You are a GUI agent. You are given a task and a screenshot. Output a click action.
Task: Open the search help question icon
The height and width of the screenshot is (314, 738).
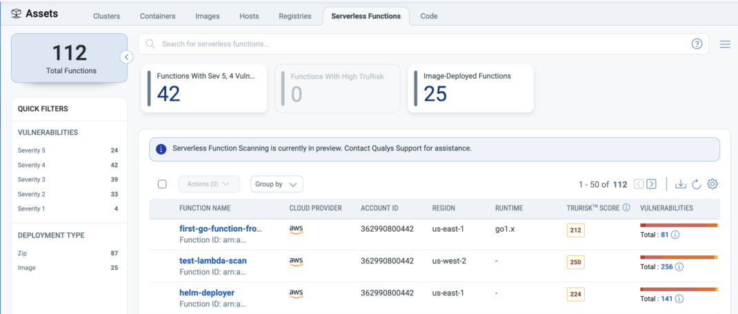697,43
